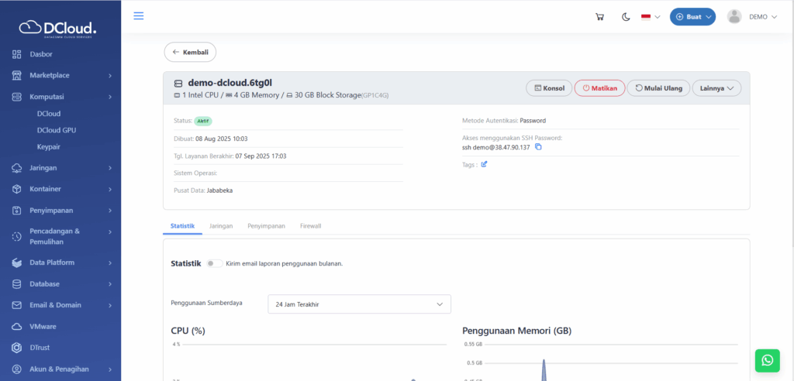Click the Kembali back button
794x381 pixels.
click(x=190, y=52)
